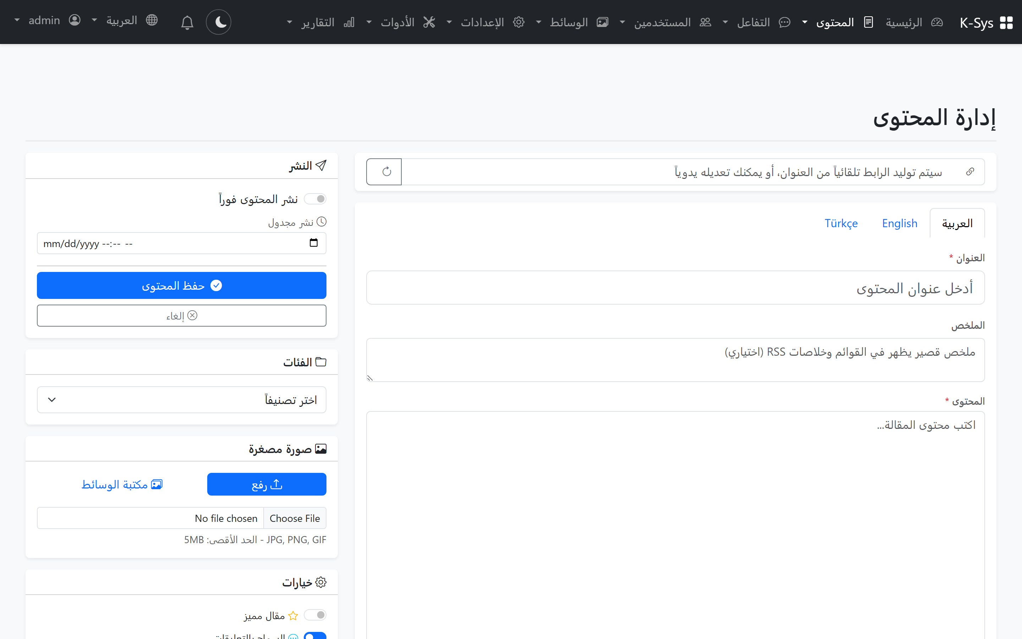Viewport: 1022px width, 639px height.
Task: Click the paper plane publish icon
Action: pos(321,165)
